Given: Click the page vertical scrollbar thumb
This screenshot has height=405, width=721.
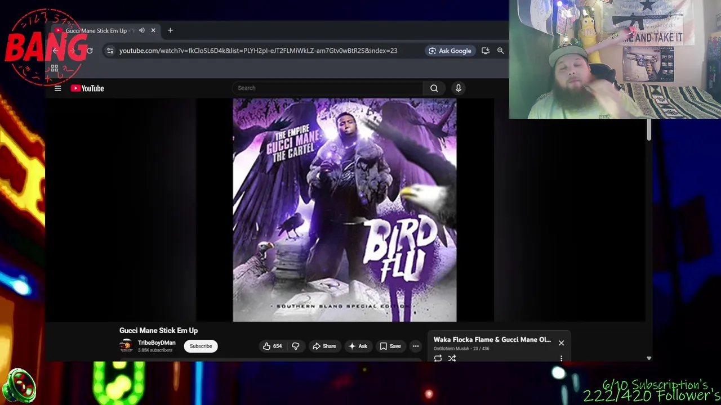Looking at the screenshot, I should click(649, 130).
